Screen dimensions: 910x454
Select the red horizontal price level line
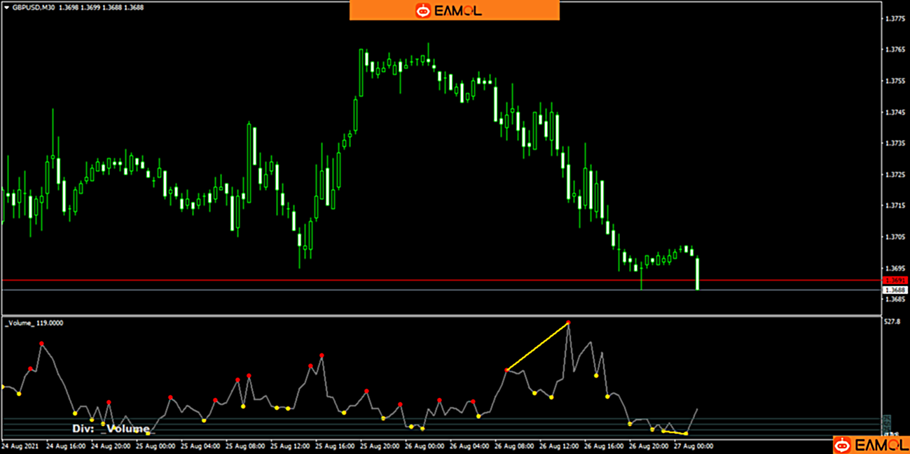pyautogui.click(x=420, y=281)
